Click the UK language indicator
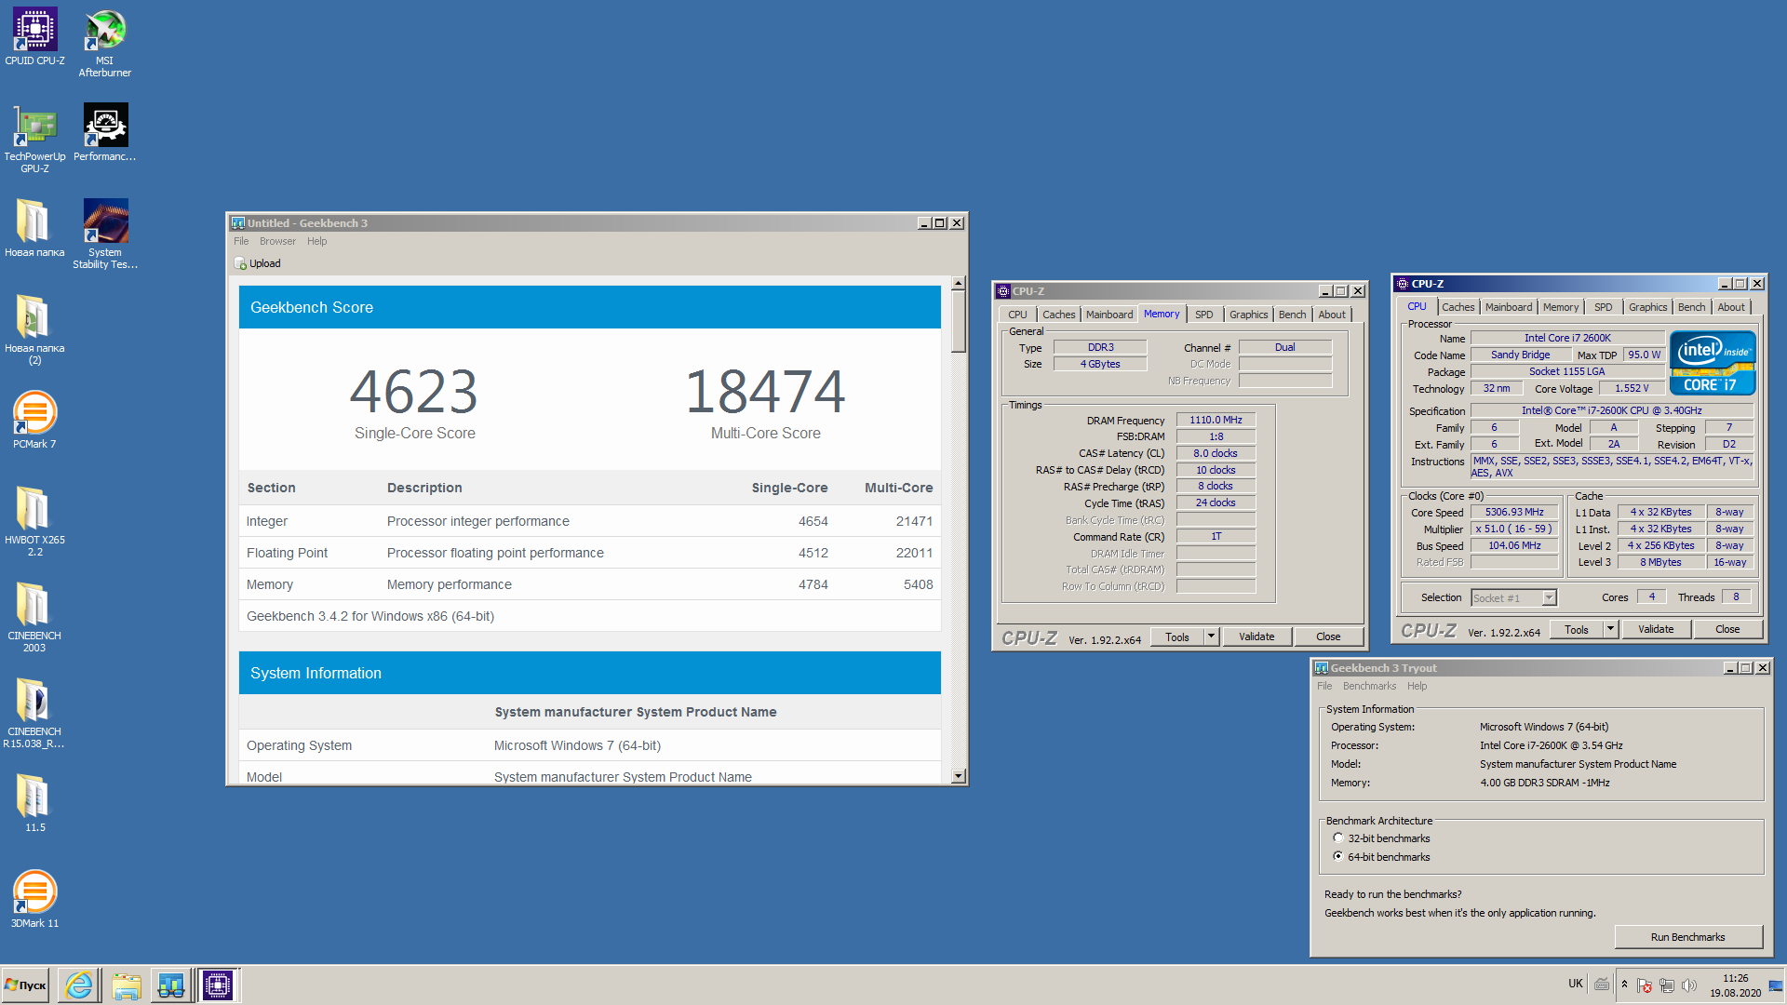This screenshot has height=1005, width=1787. pos(1575,984)
